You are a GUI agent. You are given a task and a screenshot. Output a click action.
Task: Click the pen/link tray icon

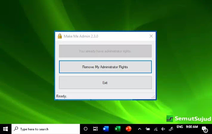coord(171,129)
